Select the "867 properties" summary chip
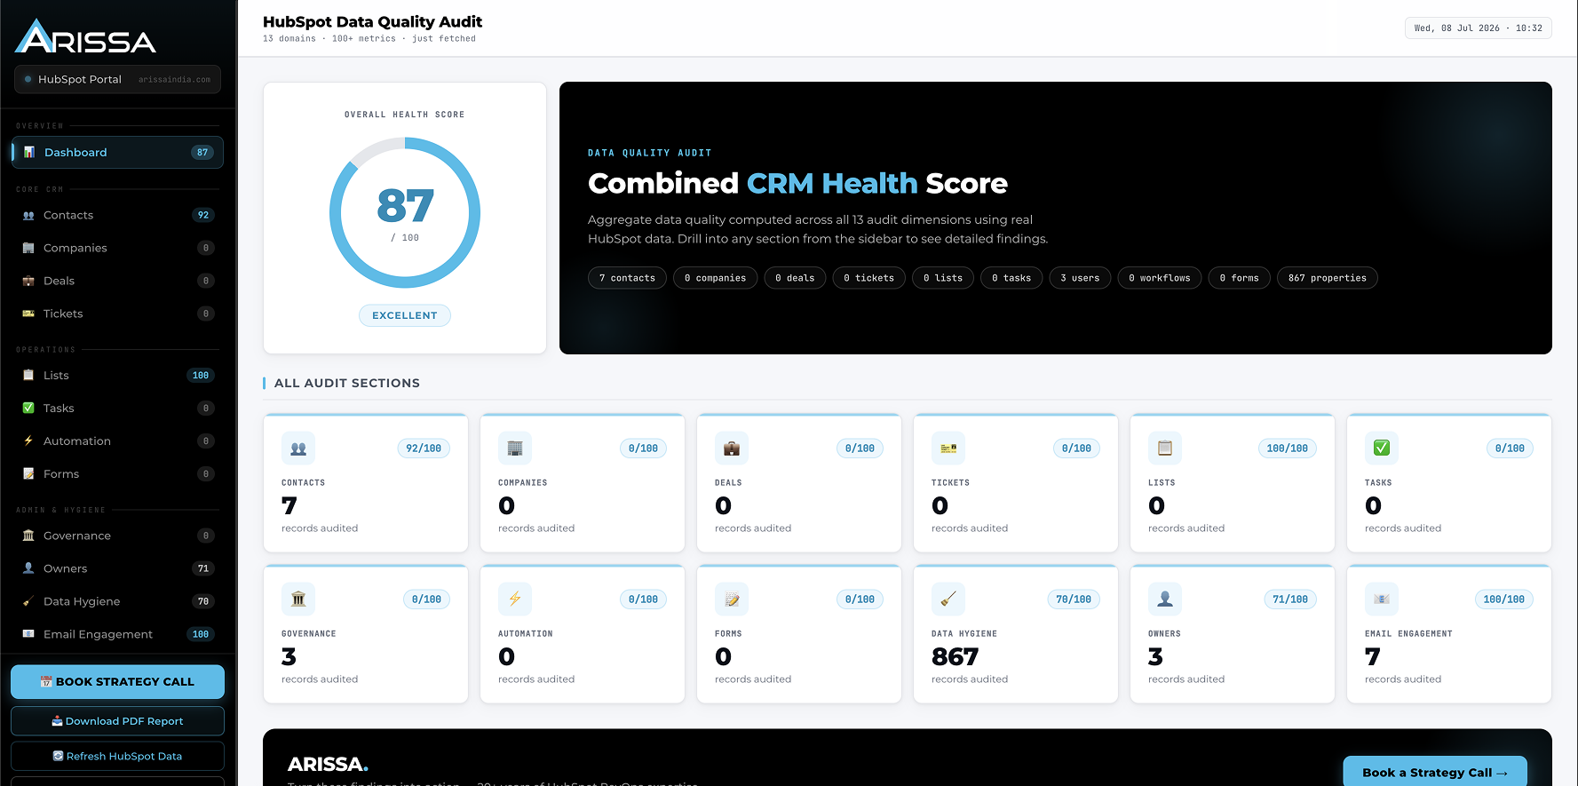The width and height of the screenshot is (1578, 786). [x=1328, y=278]
